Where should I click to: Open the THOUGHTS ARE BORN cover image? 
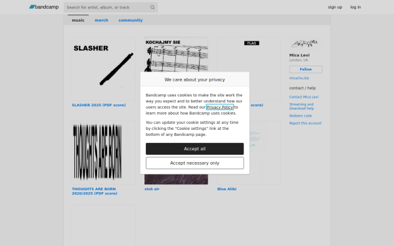pyautogui.click(x=104, y=153)
